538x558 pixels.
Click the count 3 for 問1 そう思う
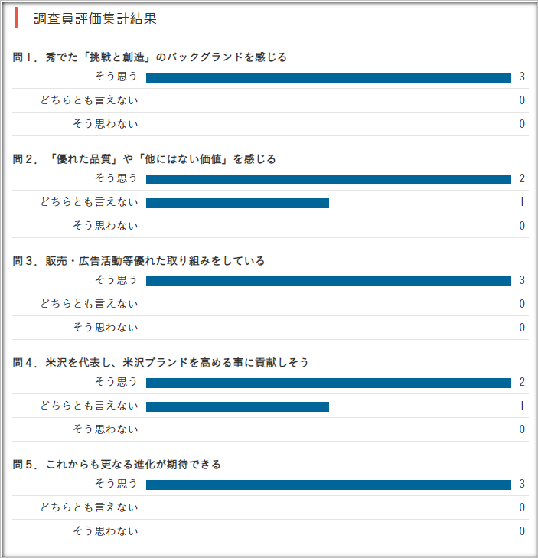(522, 77)
